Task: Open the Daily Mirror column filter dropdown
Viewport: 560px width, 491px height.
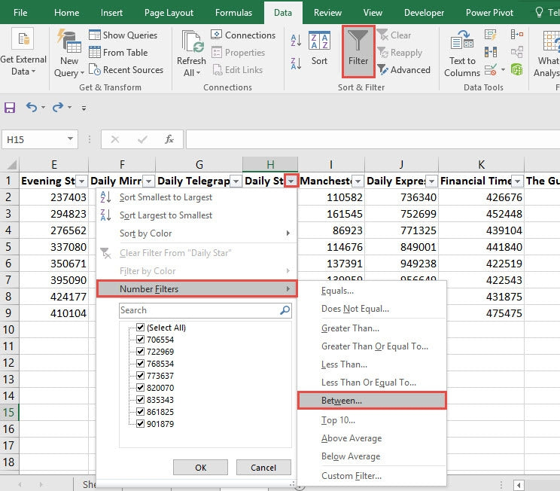Action: click(148, 181)
